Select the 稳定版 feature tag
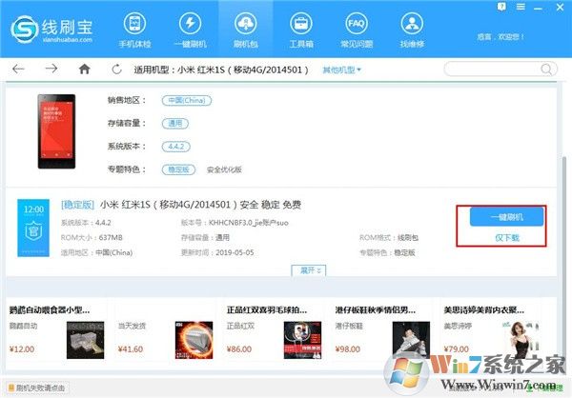This screenshot has height=398, width=572. pyautogui.click(x=178, y=169)
